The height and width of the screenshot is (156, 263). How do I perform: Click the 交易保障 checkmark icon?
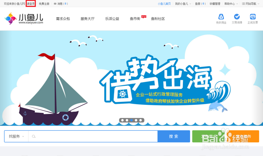(x=237, y=17)
